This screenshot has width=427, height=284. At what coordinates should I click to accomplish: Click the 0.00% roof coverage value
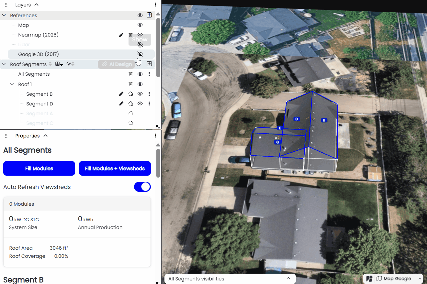(x=61, y=256)
